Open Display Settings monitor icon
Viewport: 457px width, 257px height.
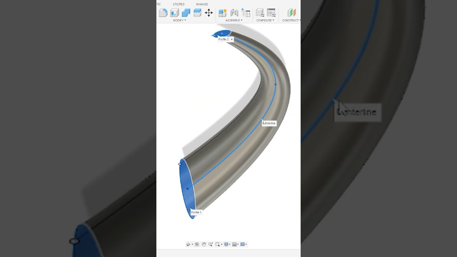[226, 245]
